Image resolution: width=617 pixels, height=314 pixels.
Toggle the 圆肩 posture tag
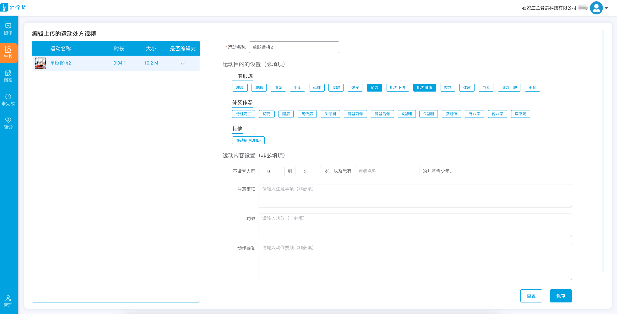tap(286, 114)
